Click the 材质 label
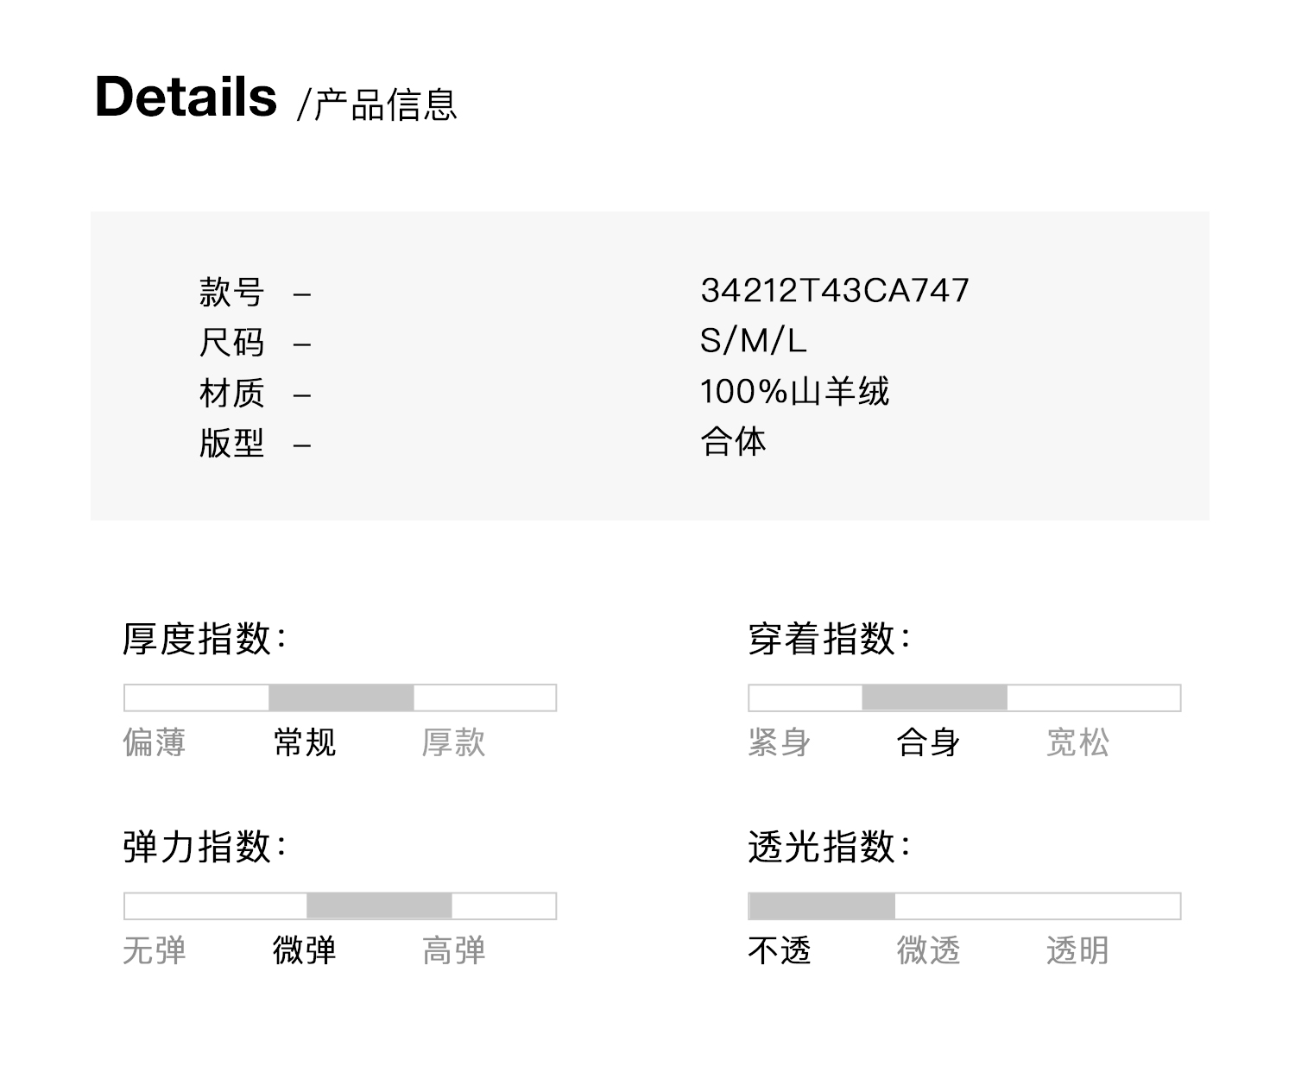 pos(231,394)
